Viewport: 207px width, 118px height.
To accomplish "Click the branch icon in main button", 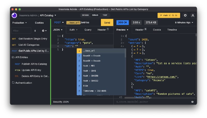I will point(161,16).
